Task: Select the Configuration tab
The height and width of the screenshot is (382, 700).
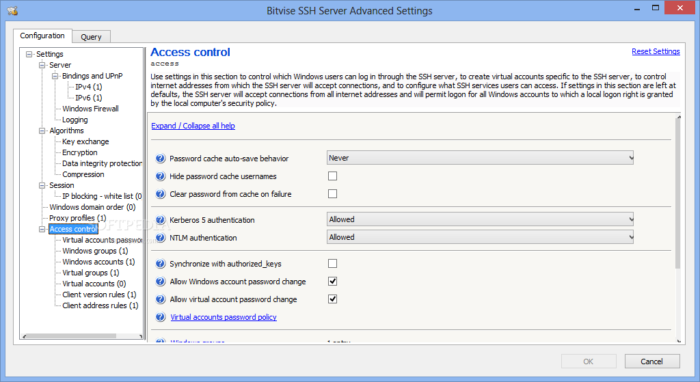Action: [x=42, y=36]
